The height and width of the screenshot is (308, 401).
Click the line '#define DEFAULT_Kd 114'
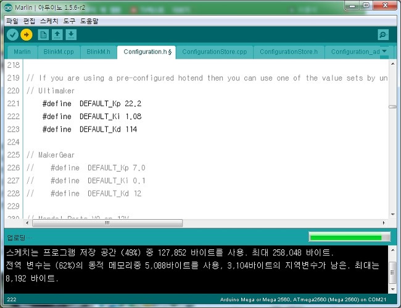click(x=90, y=130)
